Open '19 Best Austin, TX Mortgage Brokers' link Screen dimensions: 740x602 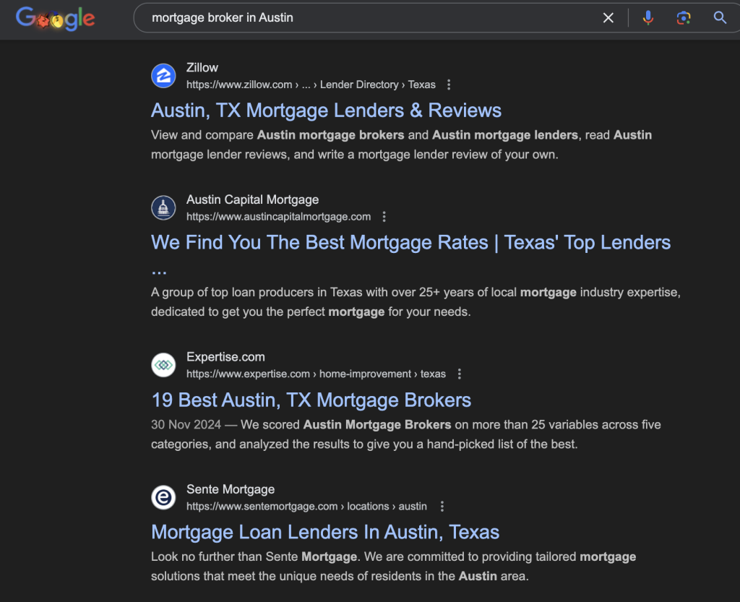click(x=311, y=400)
